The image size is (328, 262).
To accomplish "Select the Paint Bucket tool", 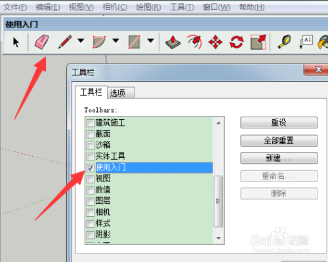I will pyautogui.click(x=323, y=42).
